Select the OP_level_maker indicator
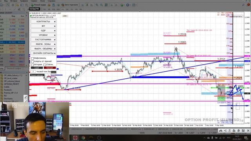The height and width of the screenshot is (141, 251). coord(11,78)
